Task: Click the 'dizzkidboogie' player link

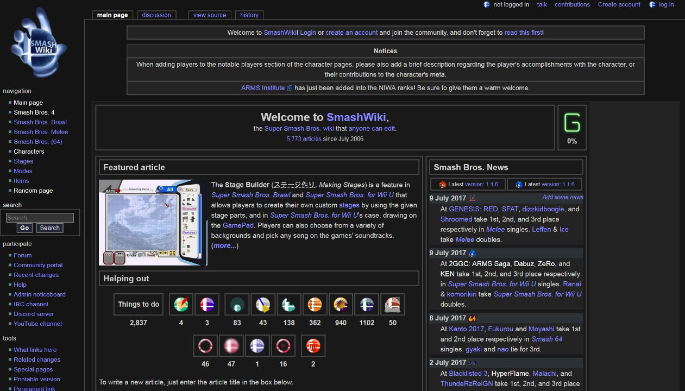Action: tap(544, 209)
